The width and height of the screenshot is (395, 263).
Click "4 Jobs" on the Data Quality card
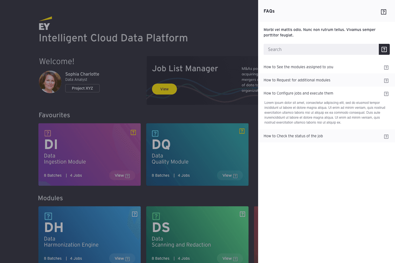184,175
